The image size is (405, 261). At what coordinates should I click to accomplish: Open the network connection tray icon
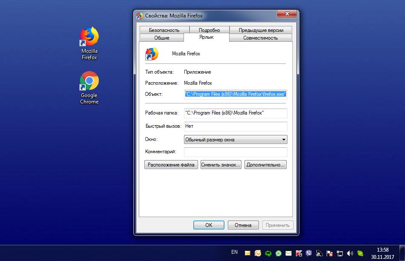coord(340,253)
